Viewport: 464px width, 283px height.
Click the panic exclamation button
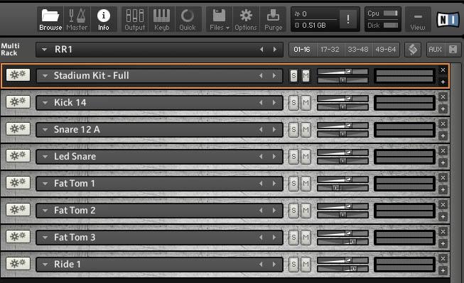pyautogui.click(x=348, y=19)
